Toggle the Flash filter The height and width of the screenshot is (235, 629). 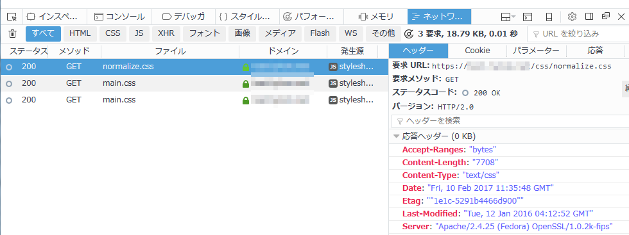(x=320, y=34)
